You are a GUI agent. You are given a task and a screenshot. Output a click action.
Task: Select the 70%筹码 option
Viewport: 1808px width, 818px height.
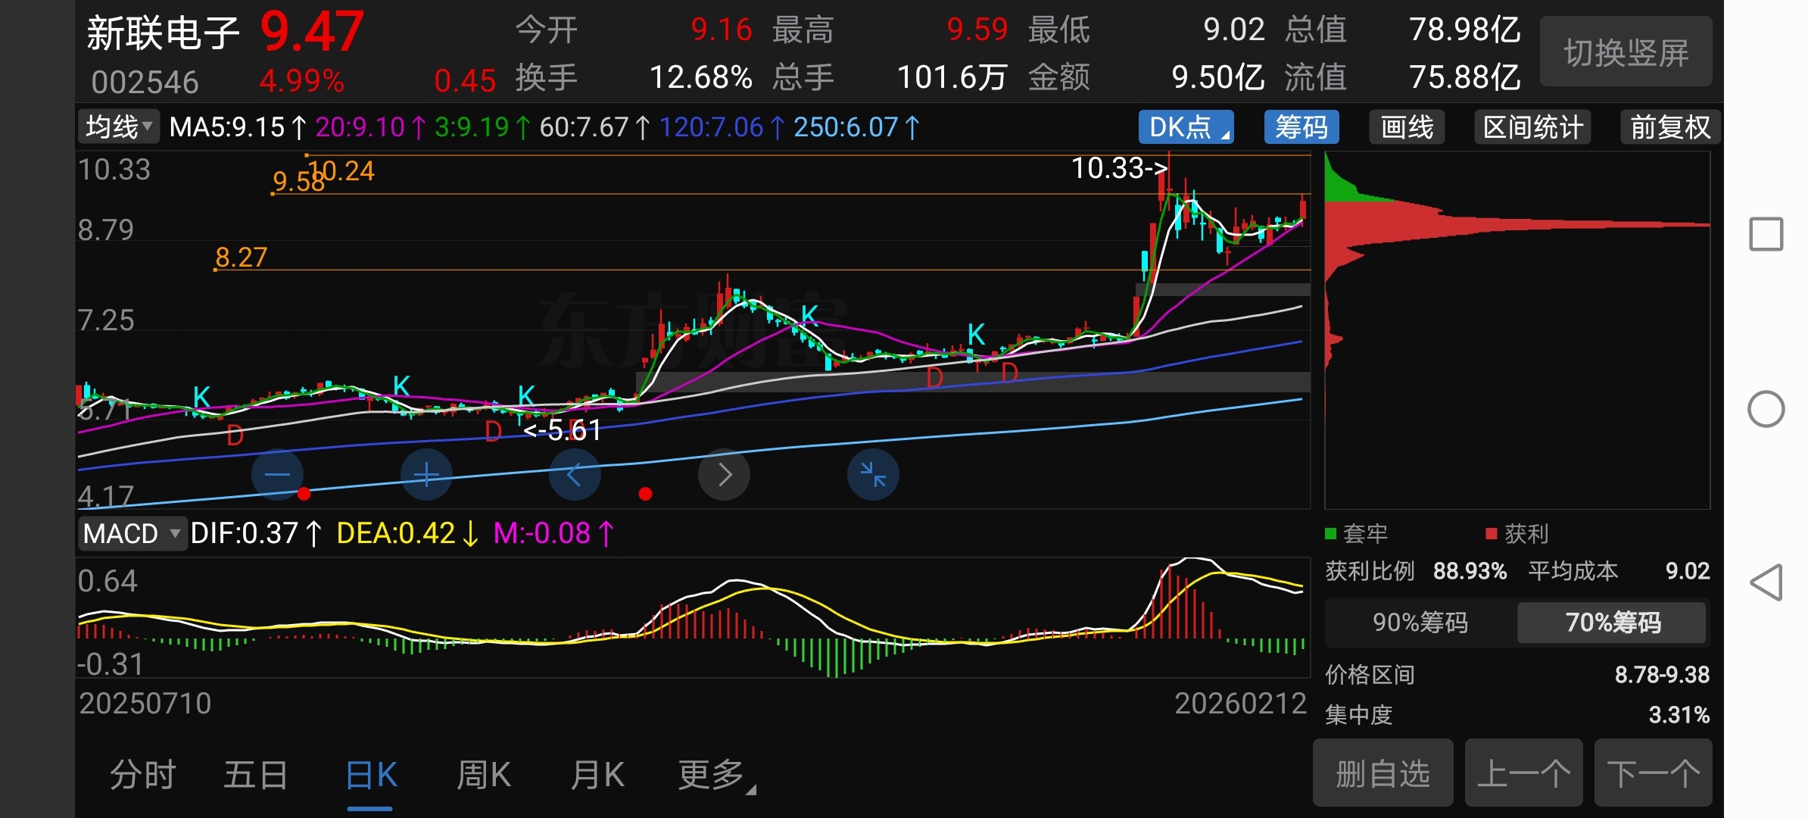(1612, 623)
